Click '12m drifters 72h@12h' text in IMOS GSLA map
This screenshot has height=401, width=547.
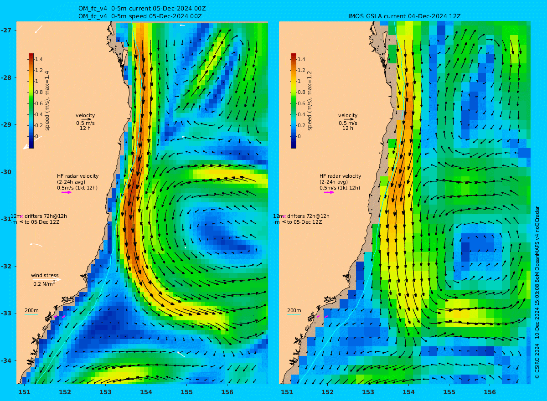point(301,216)
